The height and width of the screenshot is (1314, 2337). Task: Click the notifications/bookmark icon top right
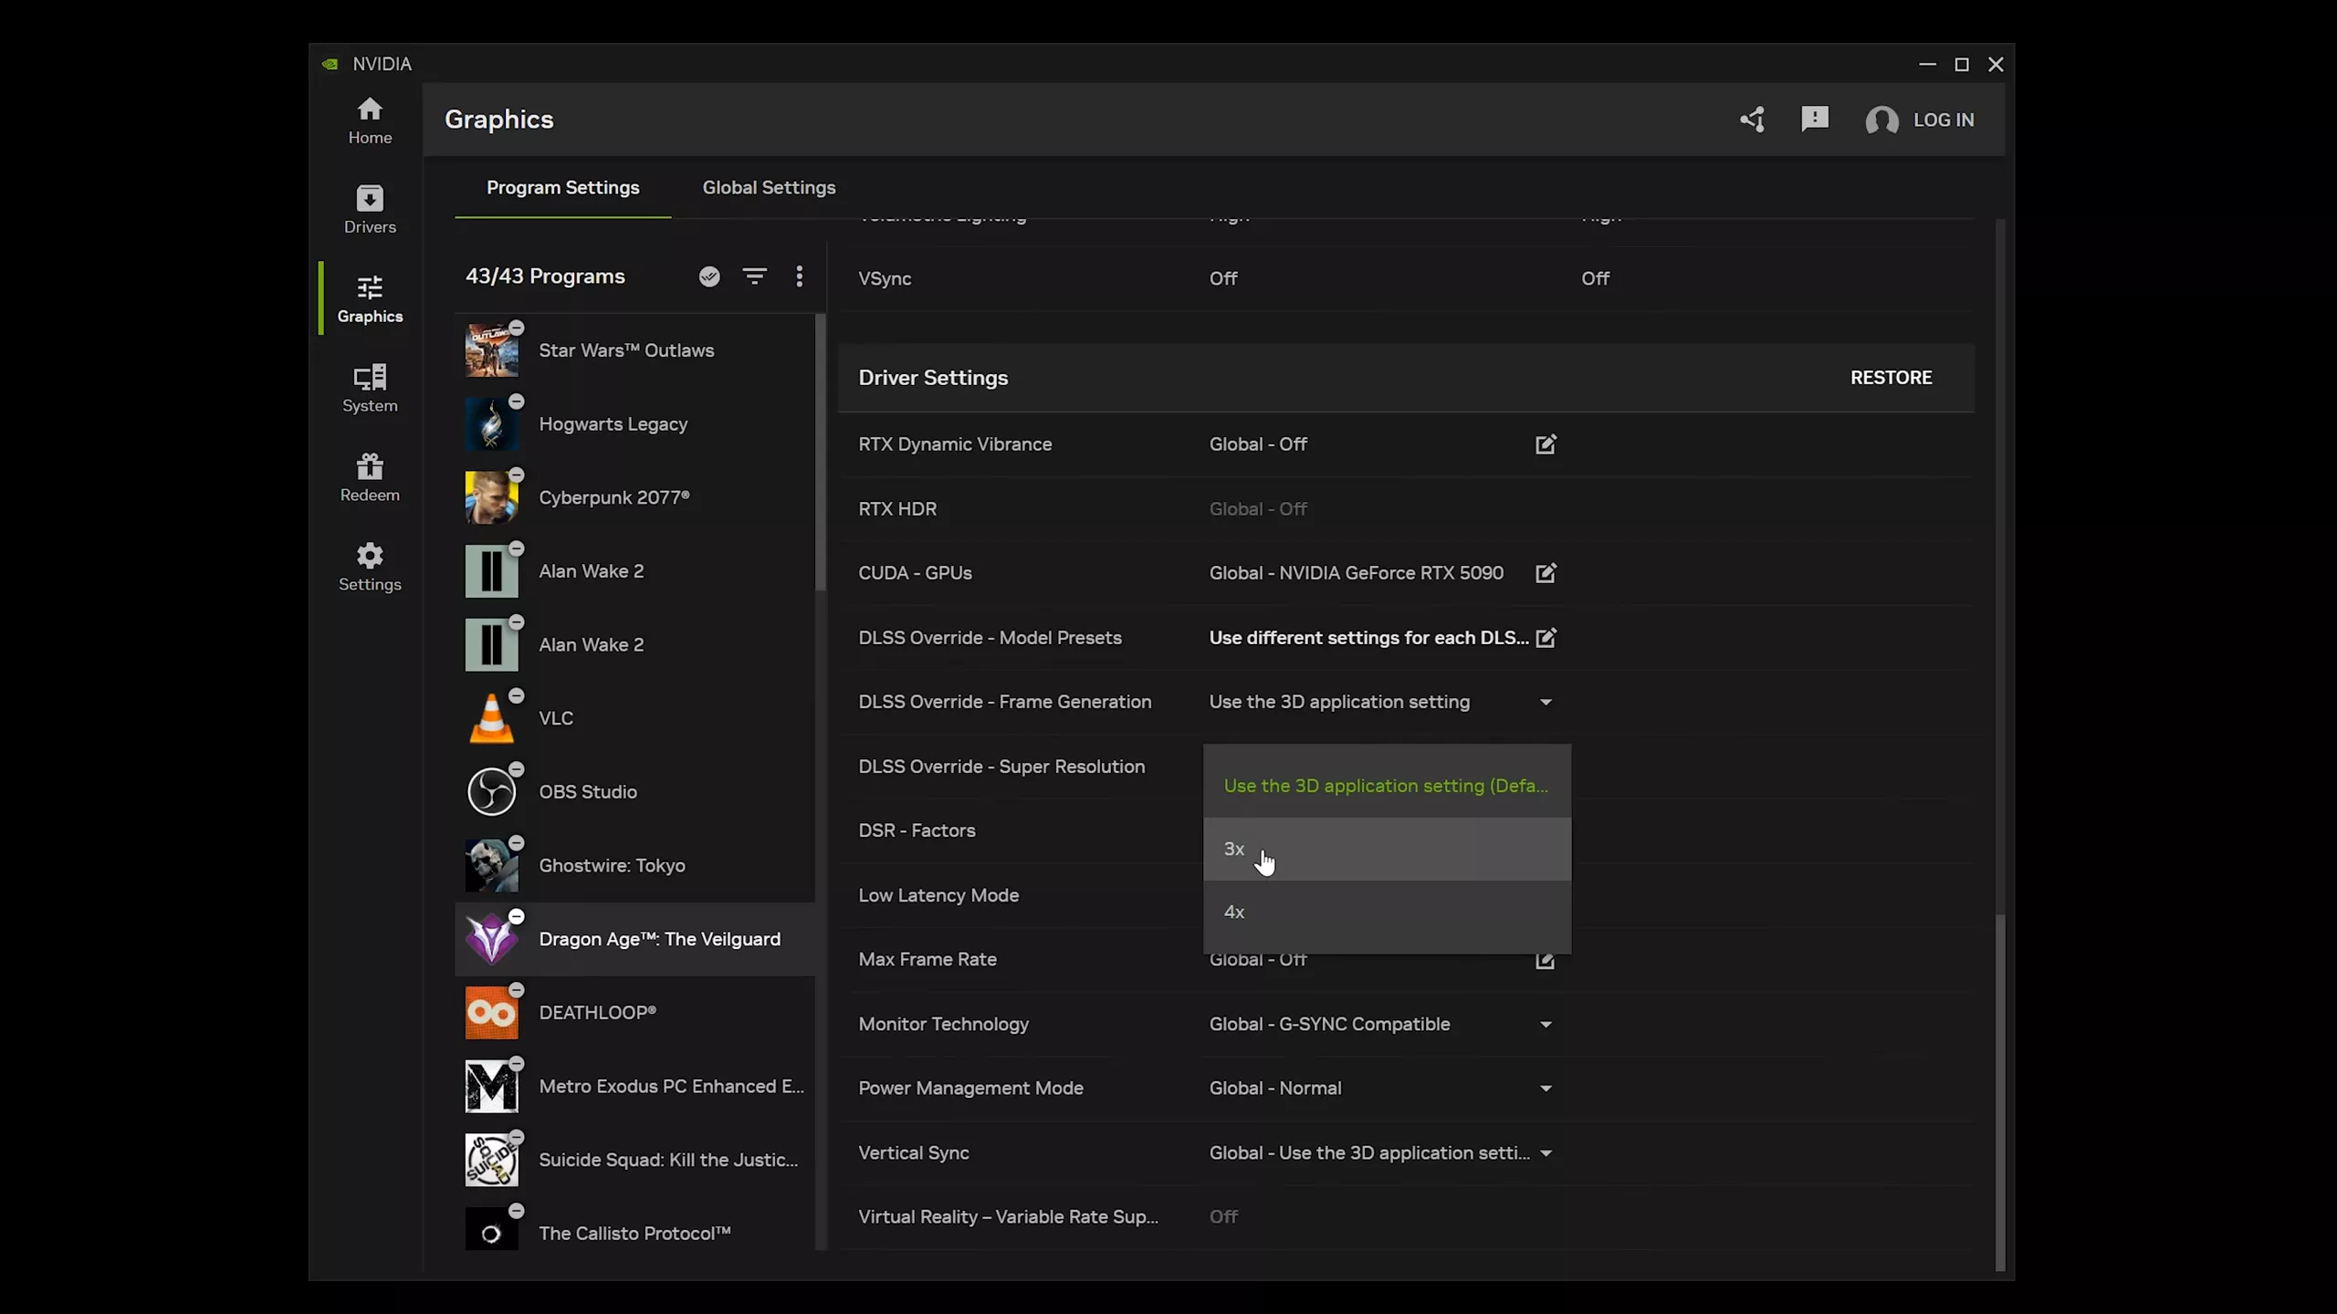click(1814, 119)
